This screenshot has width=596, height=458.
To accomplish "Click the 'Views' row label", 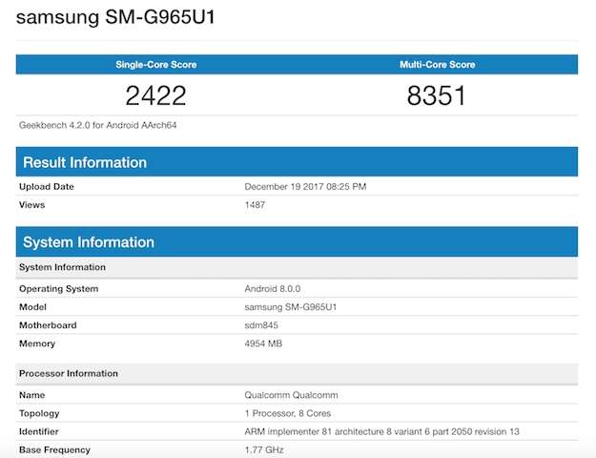I will click(x=31, y=204).
